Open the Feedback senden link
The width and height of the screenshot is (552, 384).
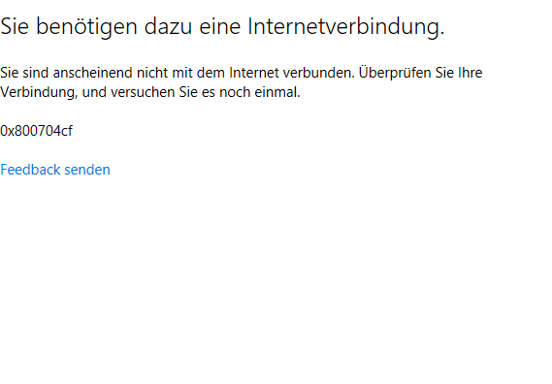[x=55, y=170]
